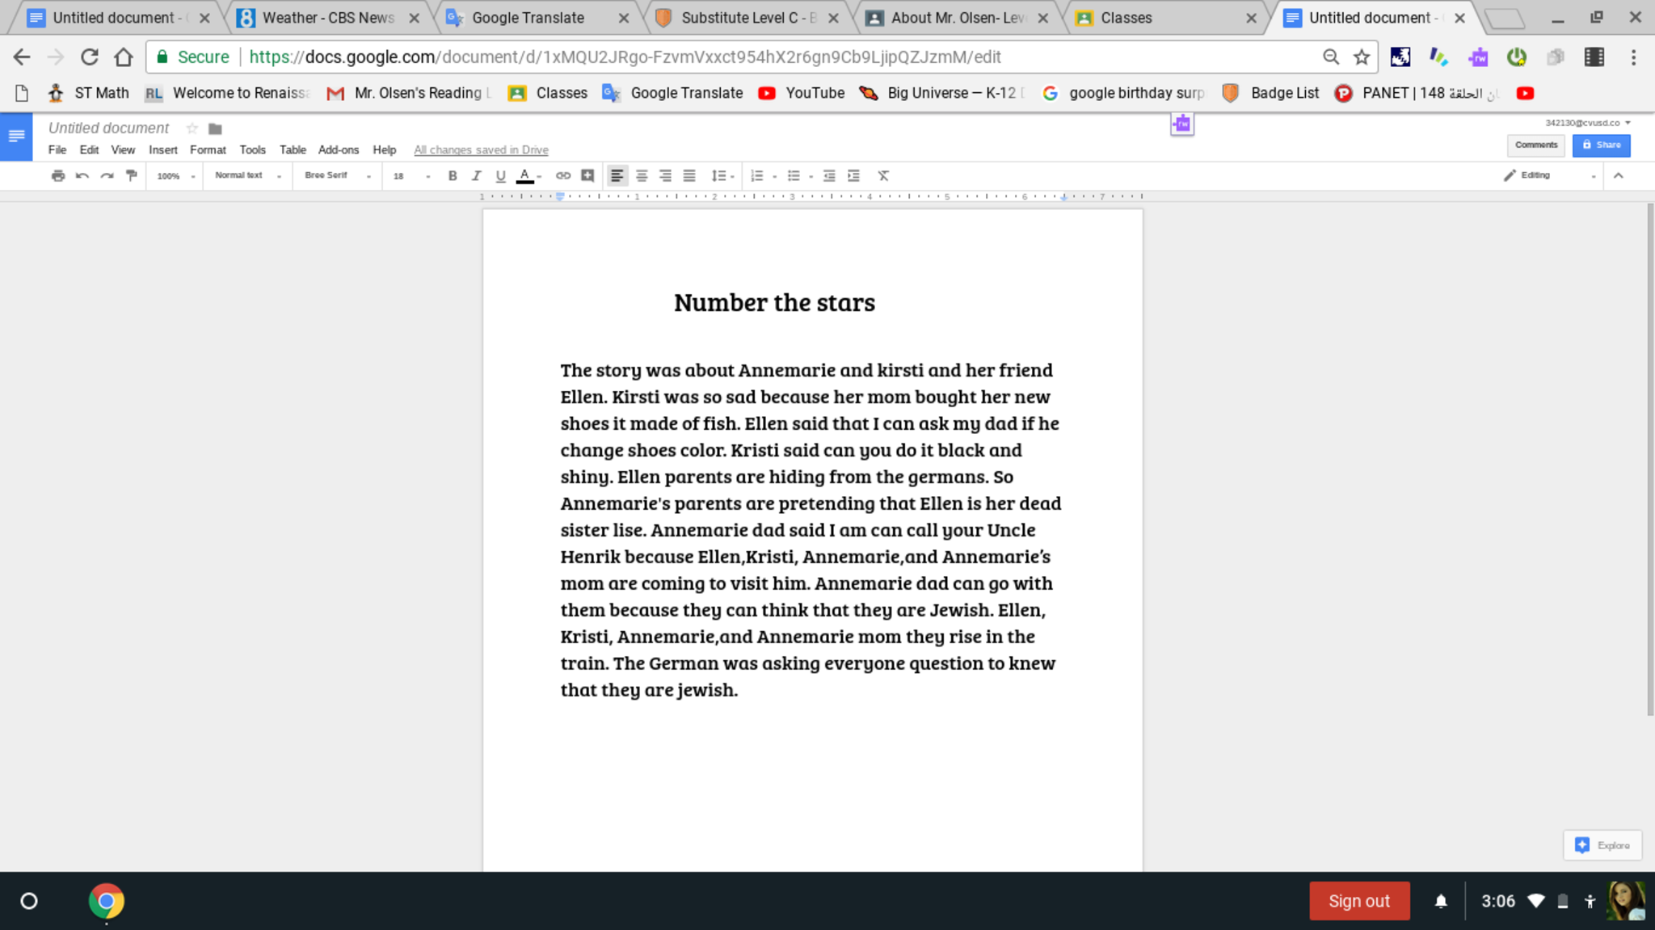Enable center text alignment
The width and height of the screenshot is (1655, 930).
[x=642, y=175]
